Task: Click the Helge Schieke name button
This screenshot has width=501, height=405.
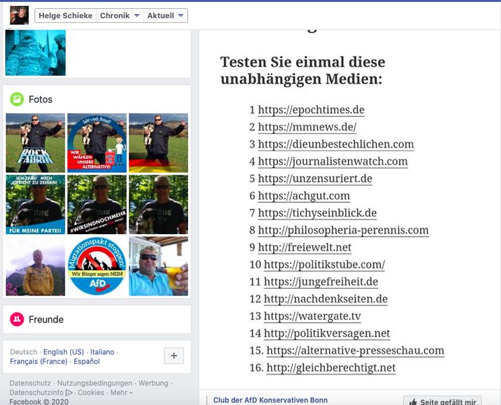Action: [65, 16]
